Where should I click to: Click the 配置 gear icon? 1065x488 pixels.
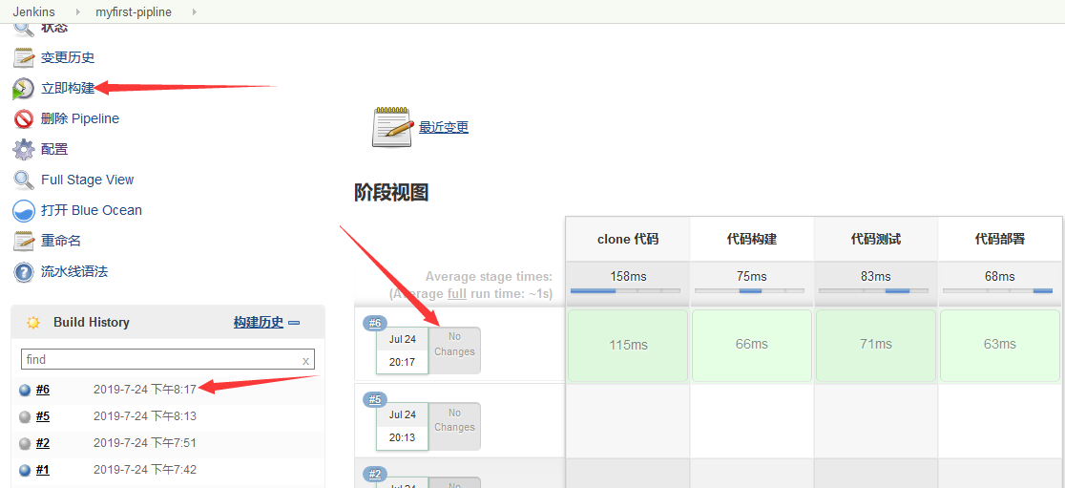pyautogui.click(x=24, y=150)
